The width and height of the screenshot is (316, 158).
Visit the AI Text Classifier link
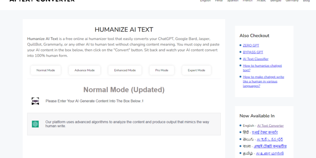click(256, 59)
